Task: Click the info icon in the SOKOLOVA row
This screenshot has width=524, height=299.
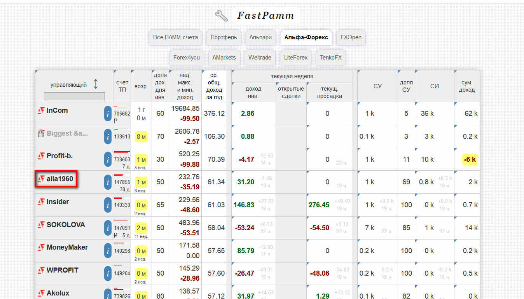Action: coord(108,227)
